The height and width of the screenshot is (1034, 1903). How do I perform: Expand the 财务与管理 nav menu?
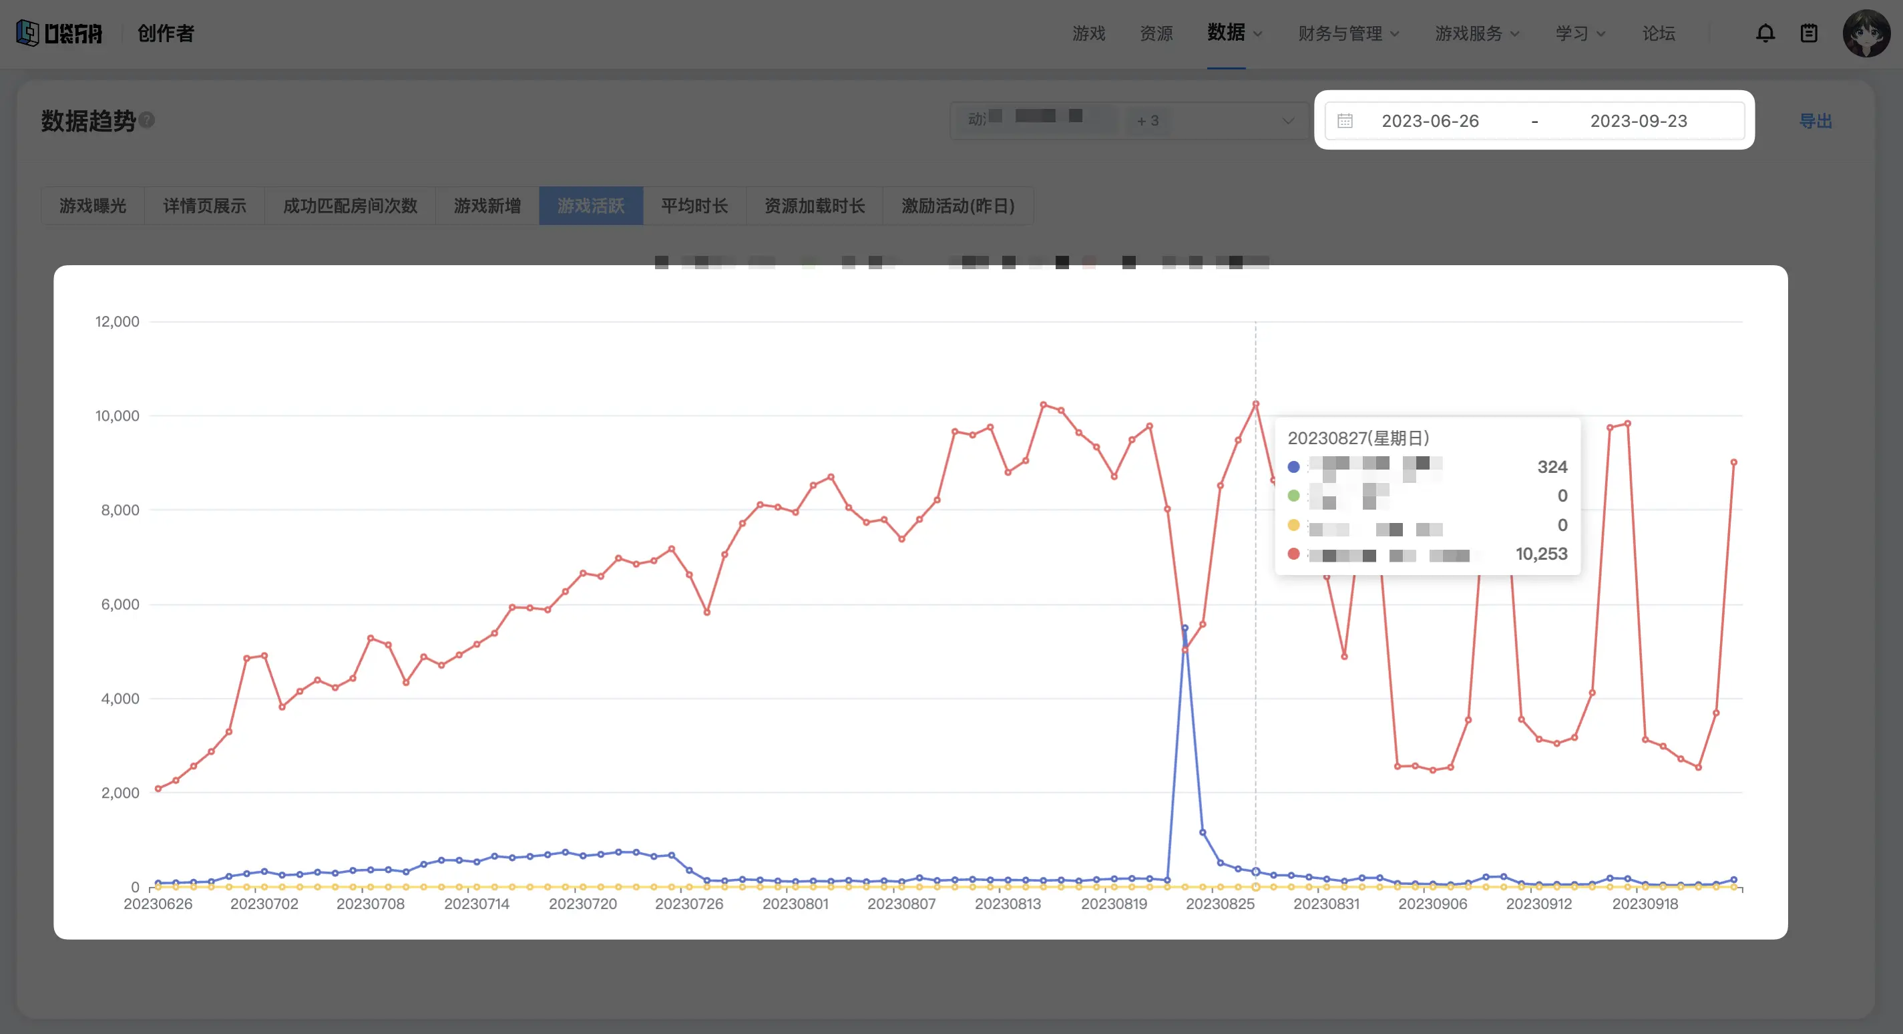pyautogui.click(x=1348, y=33)
